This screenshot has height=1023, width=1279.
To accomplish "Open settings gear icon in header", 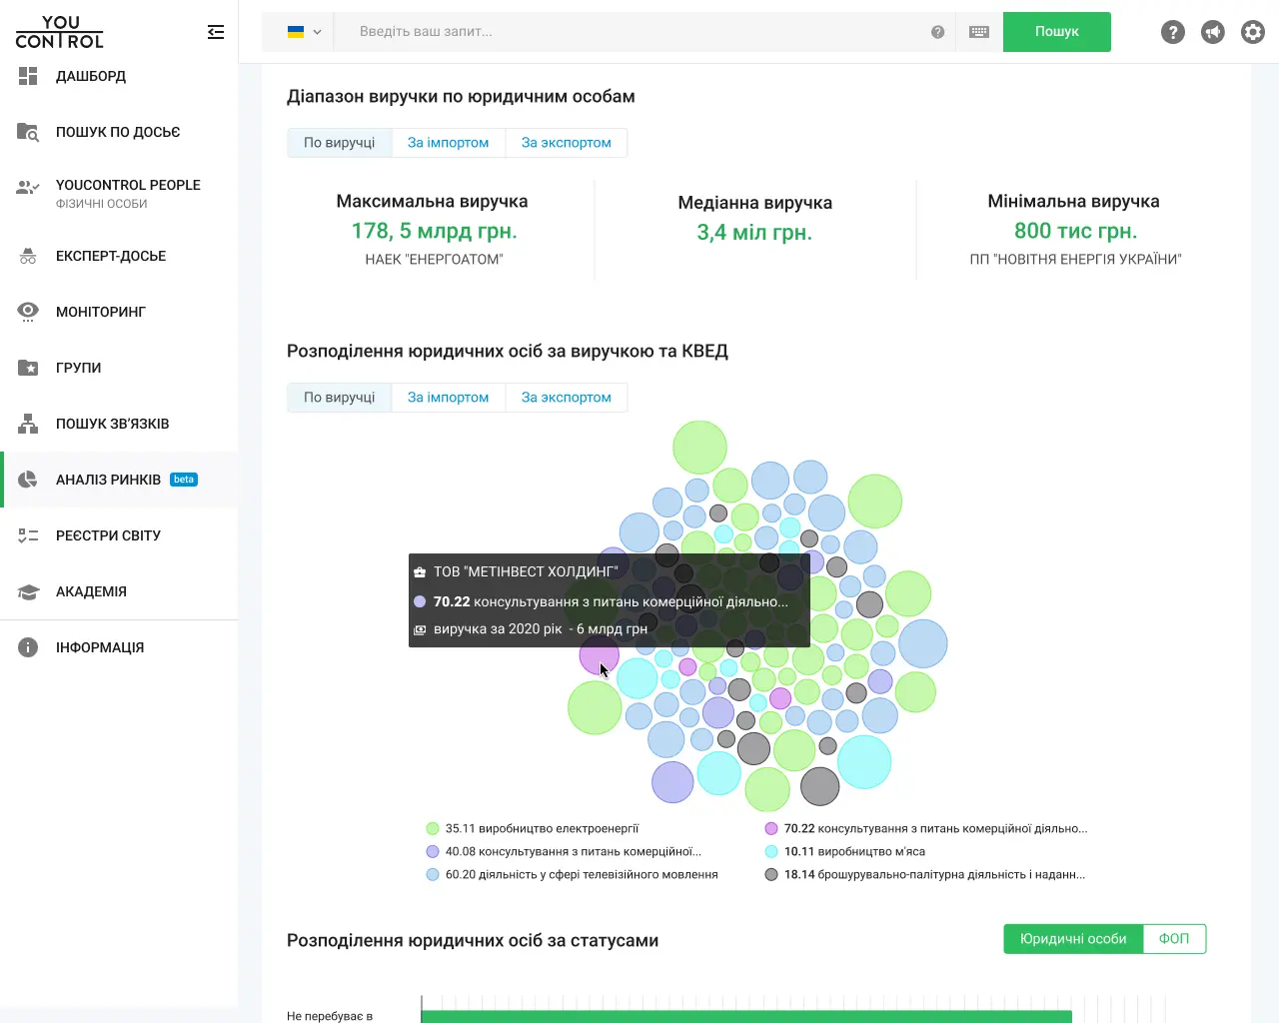I will (x=1253, y=32).
